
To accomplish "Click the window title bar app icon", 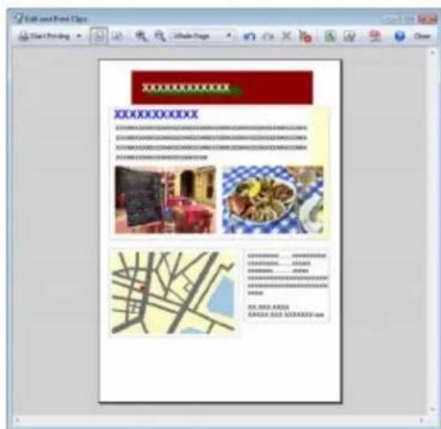I will (x=19, y=19).
